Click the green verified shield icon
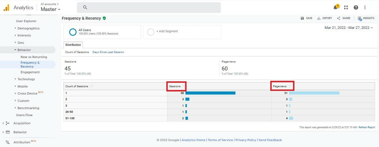379x147 pixels. 104,18
